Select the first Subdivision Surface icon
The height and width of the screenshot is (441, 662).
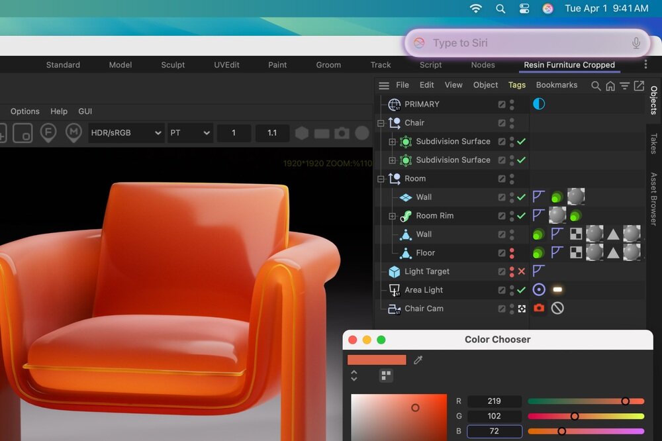(406, 141)
